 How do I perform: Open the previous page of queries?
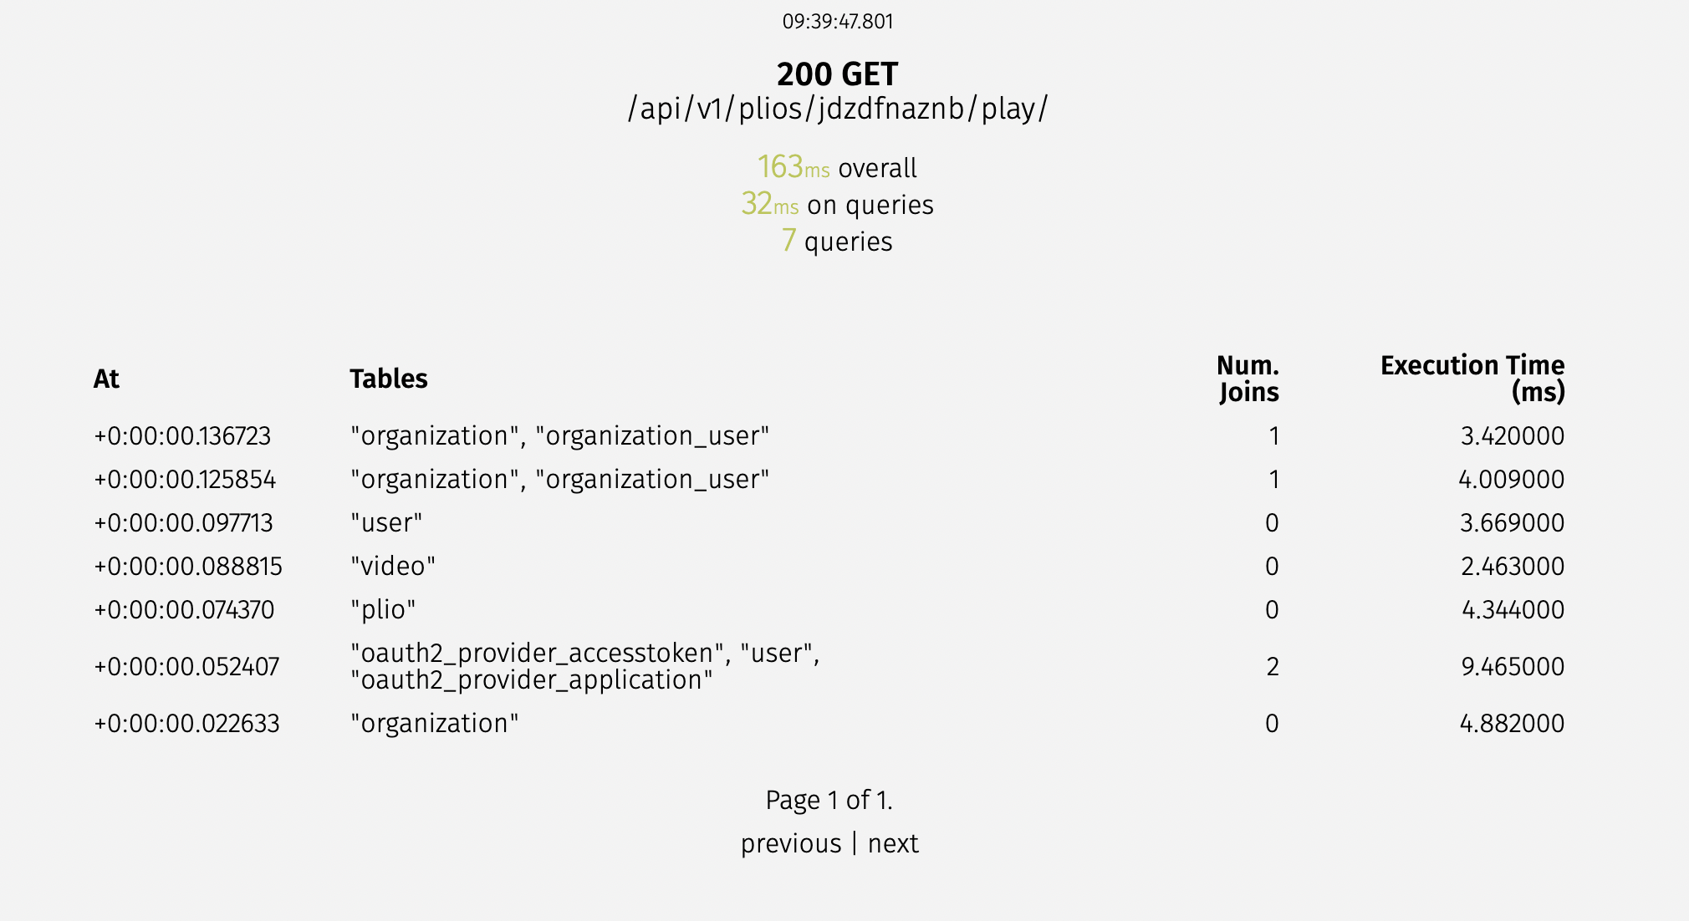click(791, 843)
